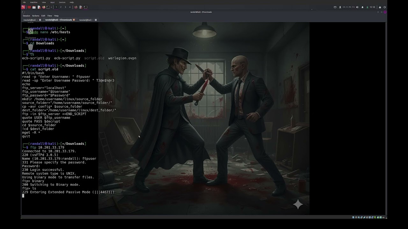Viewport: 408px width, 229px height.
Task: Open the terminal Actions menu
Action: pyautogui.click(x=36, y=16)
